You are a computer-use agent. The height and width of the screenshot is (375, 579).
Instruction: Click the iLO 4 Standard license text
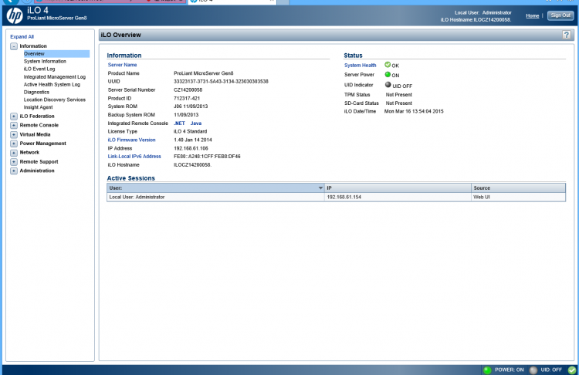point(190,131)
